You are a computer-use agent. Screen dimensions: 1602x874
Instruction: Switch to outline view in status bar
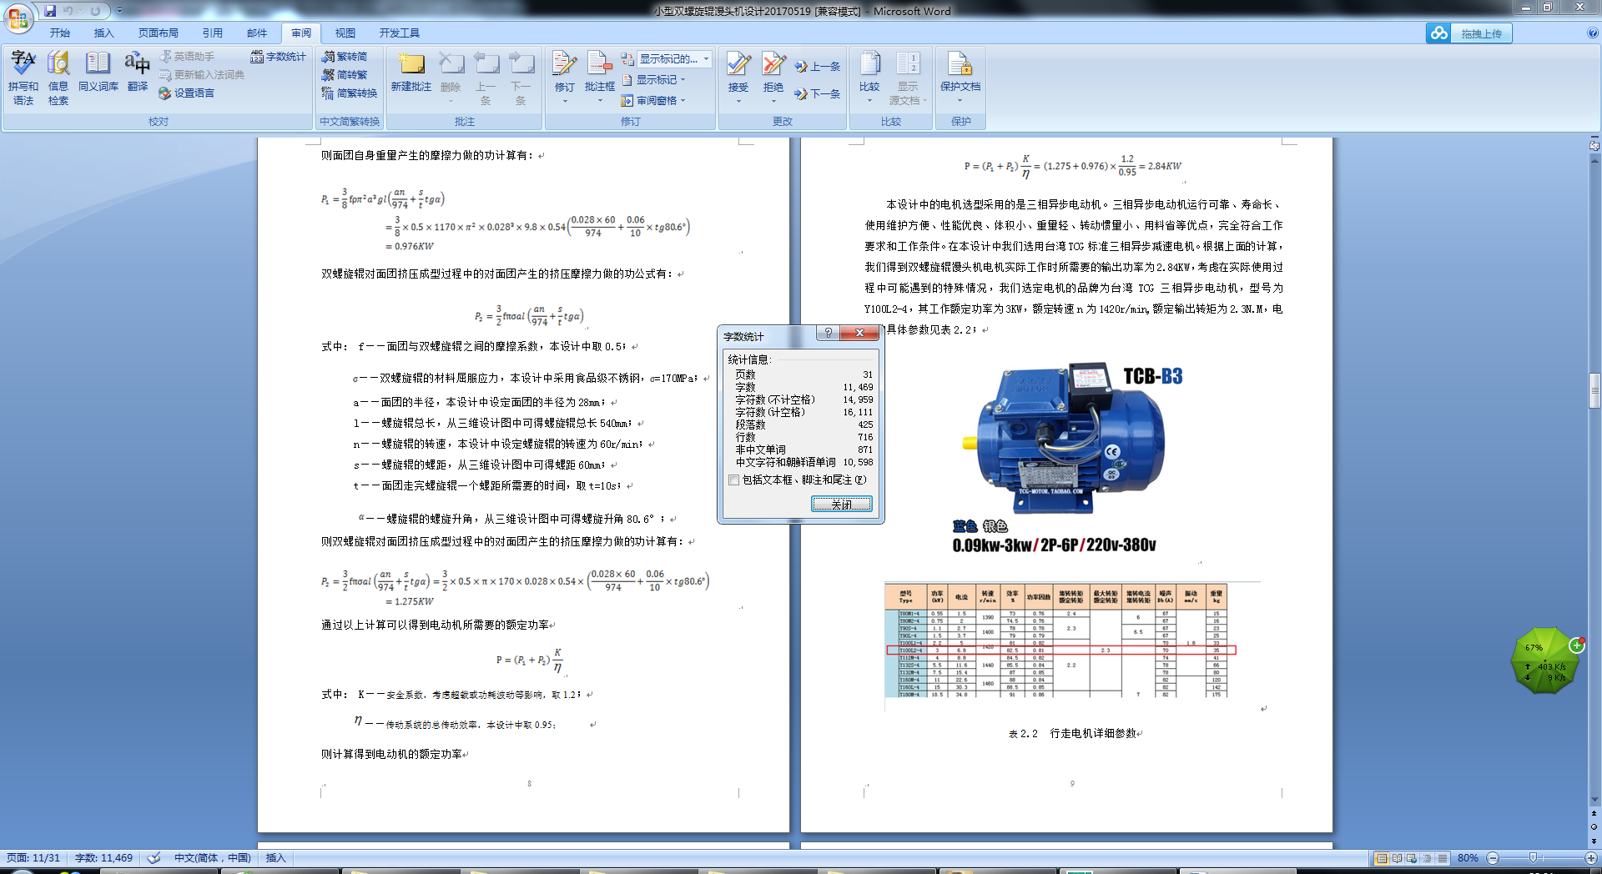point(1427,858)
